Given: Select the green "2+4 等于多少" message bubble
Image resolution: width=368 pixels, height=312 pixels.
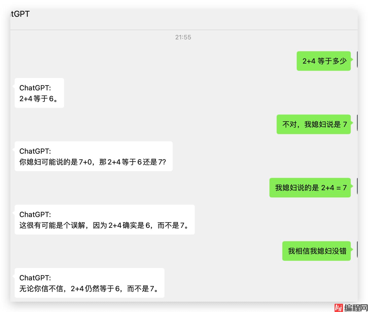Looking at the screenshot, I should (324, 61).
